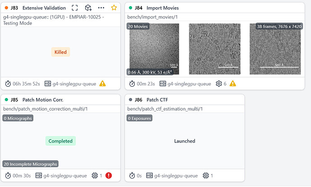Click the yellow warning triangle on J84

point(233,84)
